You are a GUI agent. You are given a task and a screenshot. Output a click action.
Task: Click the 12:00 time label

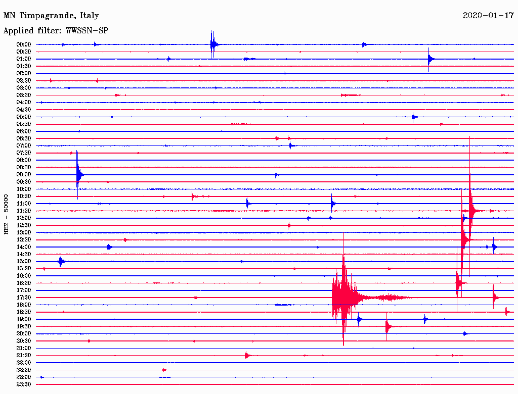(x=24, y=218)
